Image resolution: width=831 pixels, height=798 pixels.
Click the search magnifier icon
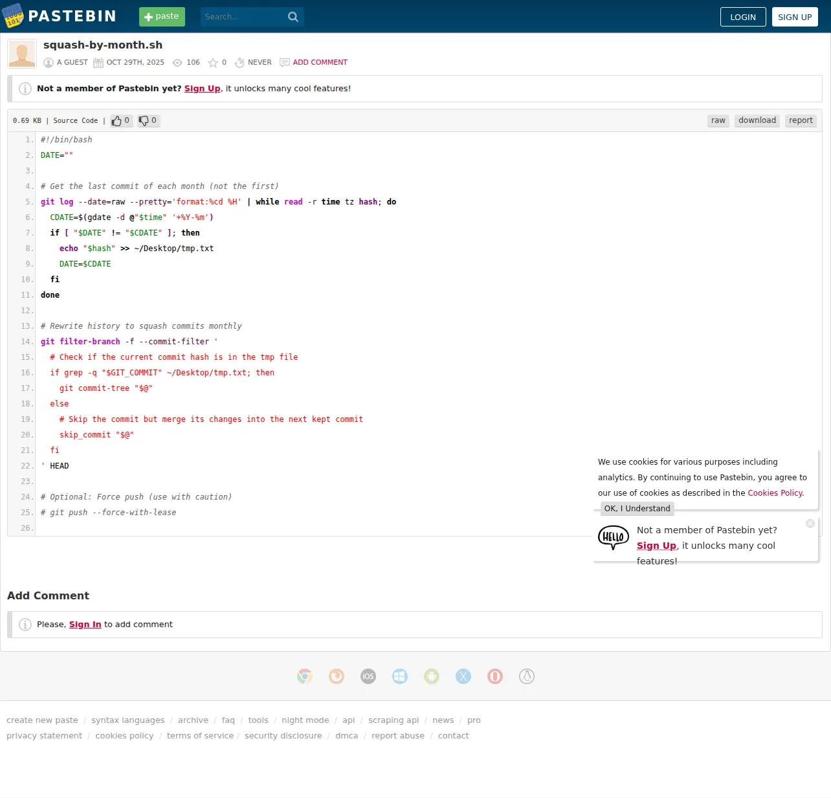coord(293,17)
